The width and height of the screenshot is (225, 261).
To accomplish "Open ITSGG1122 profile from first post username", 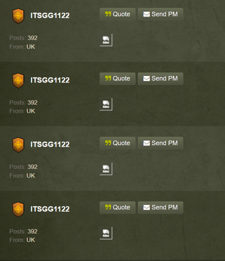I will [50, 16].
